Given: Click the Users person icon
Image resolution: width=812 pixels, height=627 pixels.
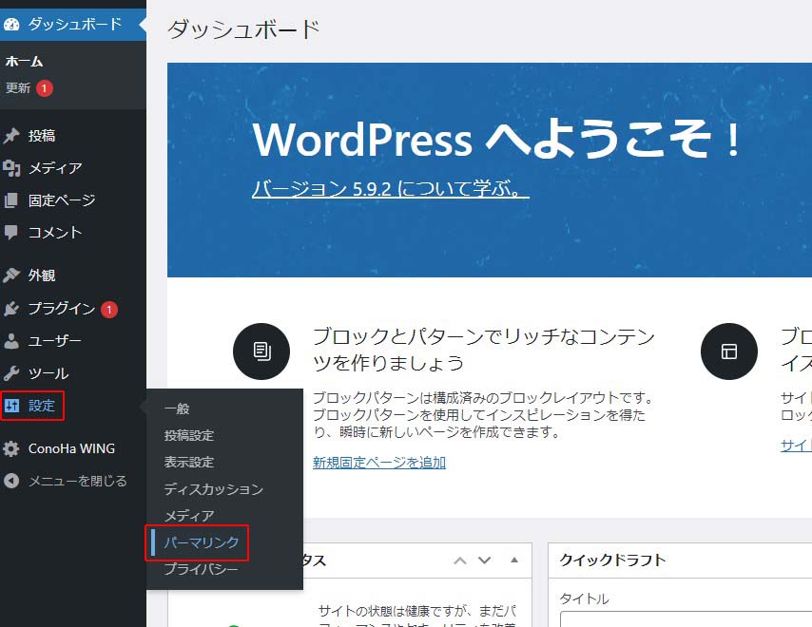Looking at the screenshot, I should tap(11, 341).
